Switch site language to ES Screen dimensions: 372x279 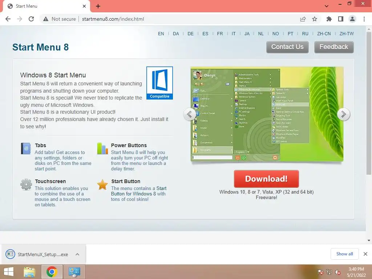[205, 34]
